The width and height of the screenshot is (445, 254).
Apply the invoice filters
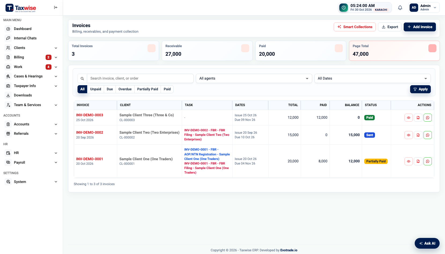420,89
